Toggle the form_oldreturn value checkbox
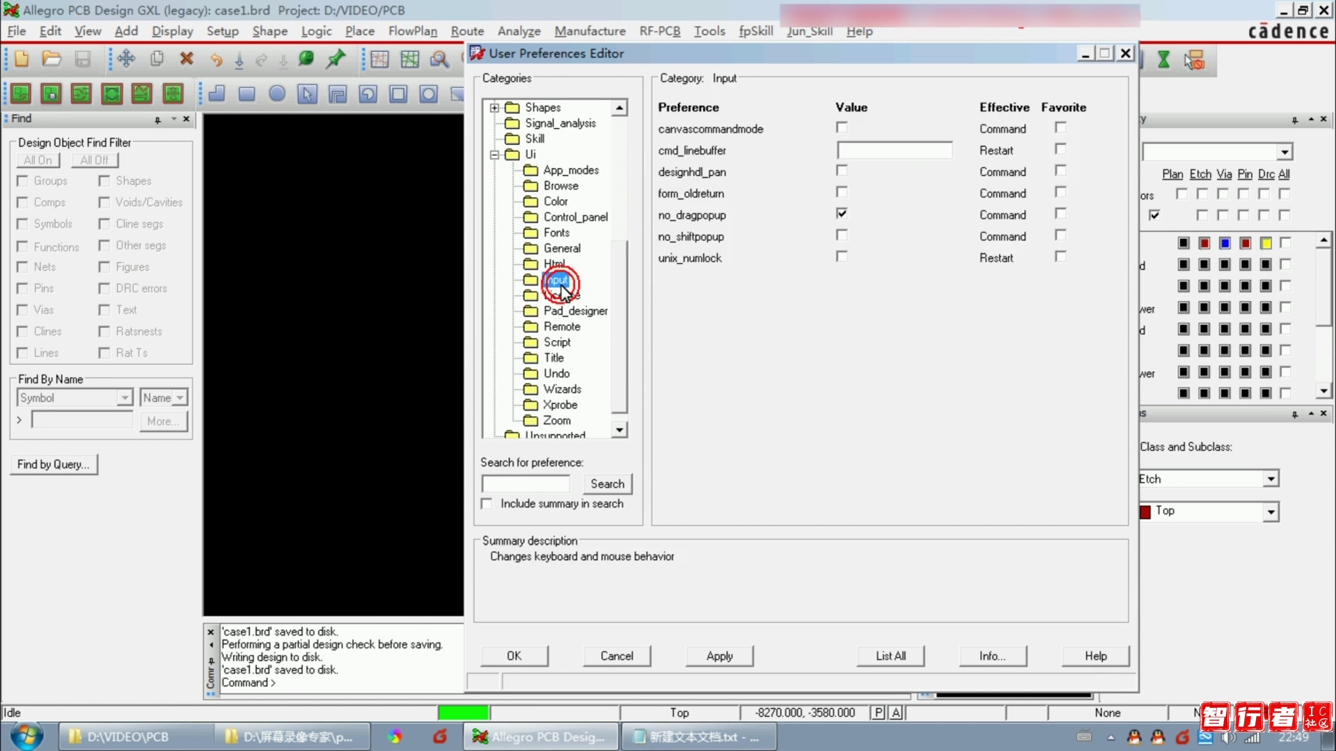The height and width of the screenshot is (751, 1336). click(842, 192)
